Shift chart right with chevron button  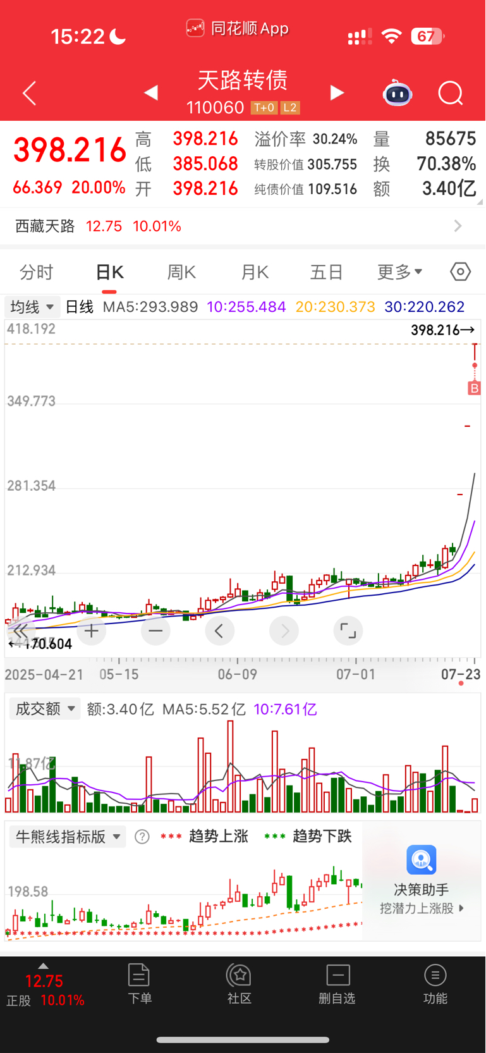tap(284, 631)
